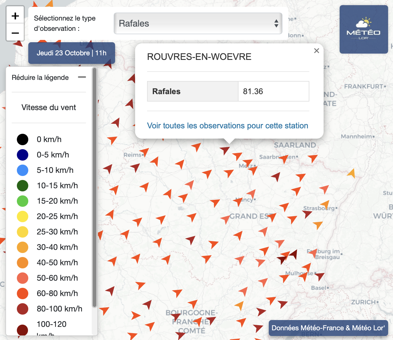Click the Données Météo-France & Météo Lor' button
Image resolution: width=393 pixels, height=340 pixels.
pyautogui.click(x=328, y=328)
